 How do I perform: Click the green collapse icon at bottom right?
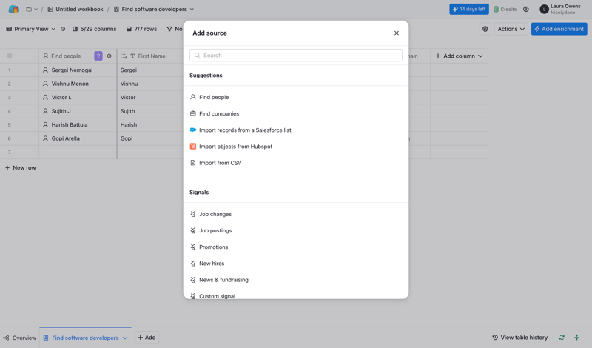[x=576, y=338]
